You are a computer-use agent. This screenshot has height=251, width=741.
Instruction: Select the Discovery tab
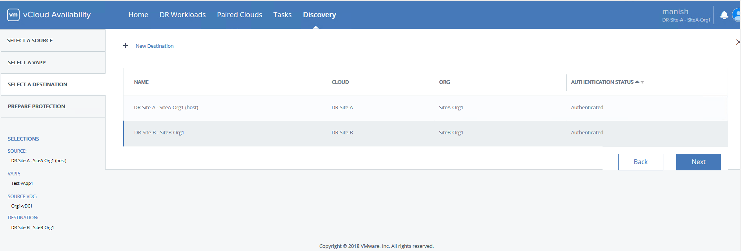319,15
